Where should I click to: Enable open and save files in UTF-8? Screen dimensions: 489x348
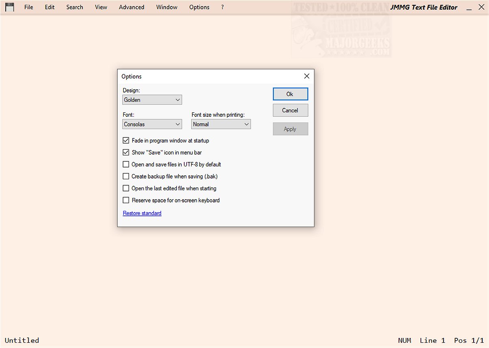click(x=126, y=164)
